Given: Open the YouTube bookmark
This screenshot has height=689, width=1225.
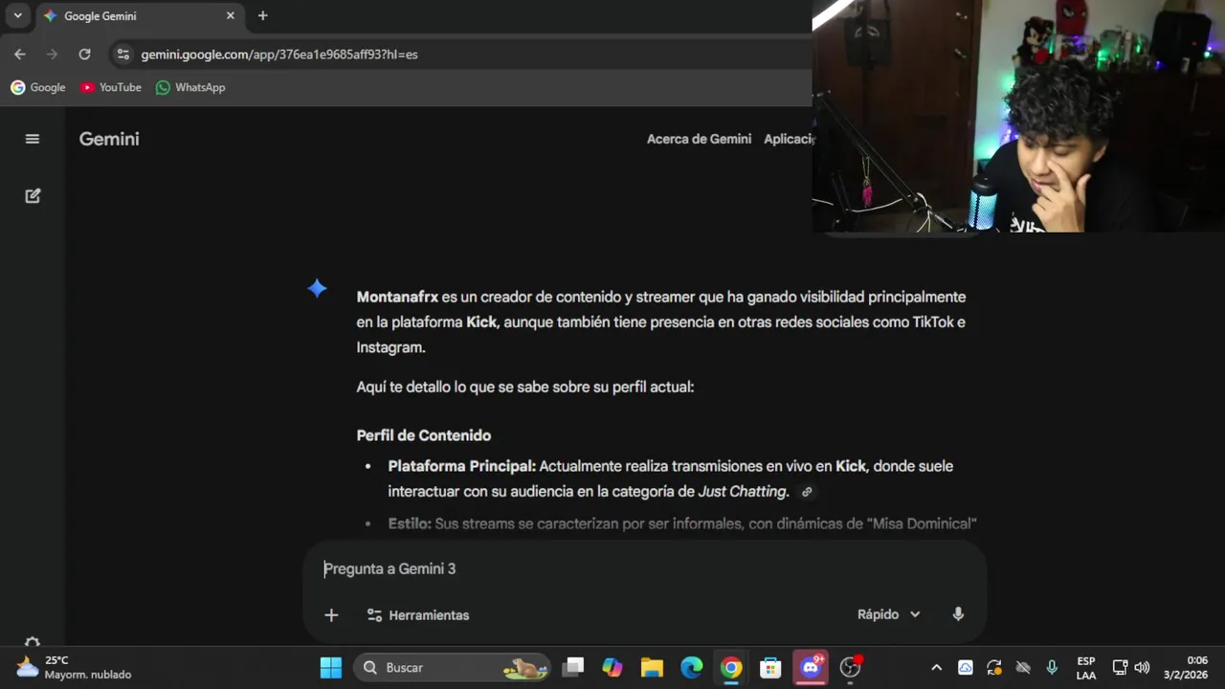Looking at the screenshot, I should [x=111, y=87].
